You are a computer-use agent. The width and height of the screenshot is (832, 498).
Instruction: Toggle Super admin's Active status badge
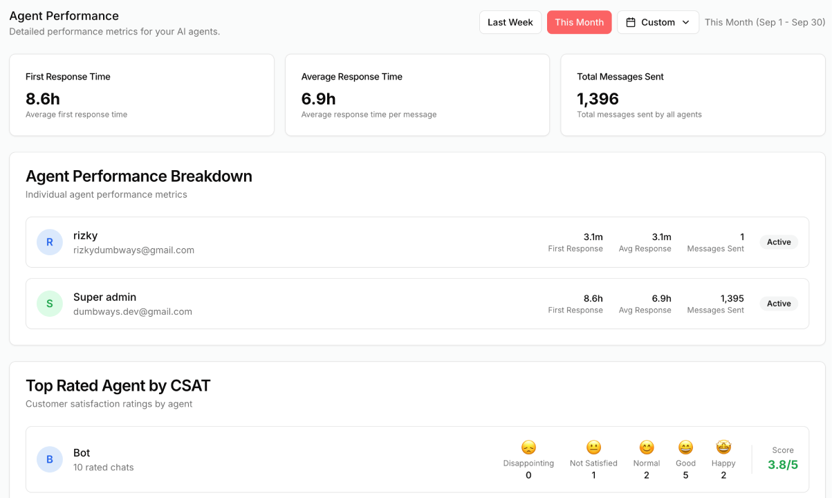pyautogui.click(x=779, y=303)
